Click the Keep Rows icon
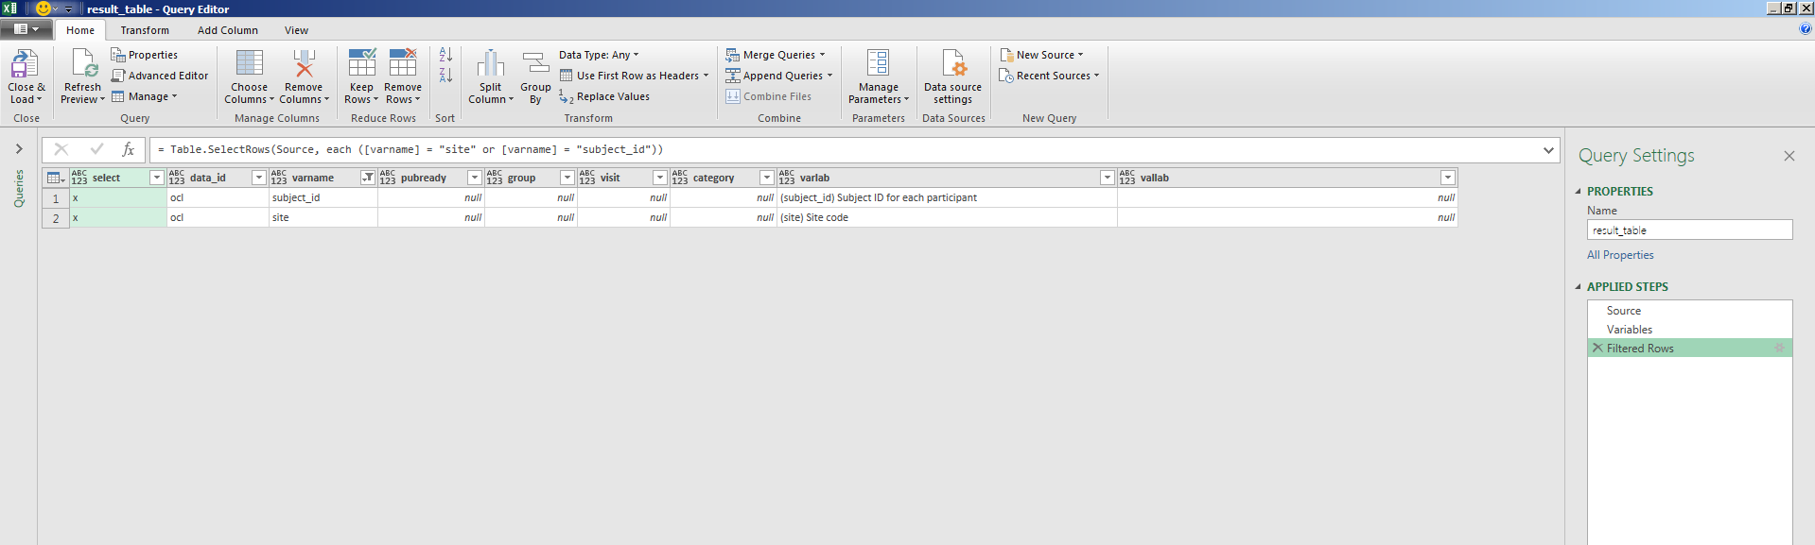 pyautogui.click(x=361, y=63)
